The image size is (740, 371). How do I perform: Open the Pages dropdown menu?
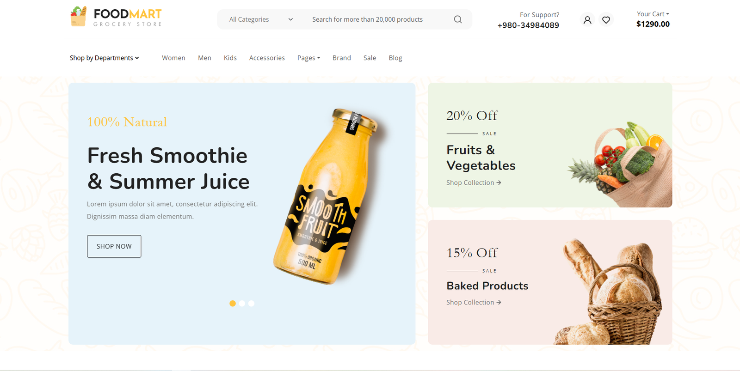pos(308,58)
